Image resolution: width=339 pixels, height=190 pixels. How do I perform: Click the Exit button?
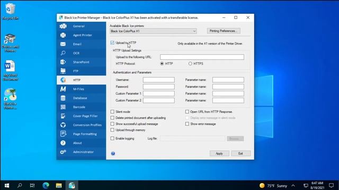click(x=240, y=154)
